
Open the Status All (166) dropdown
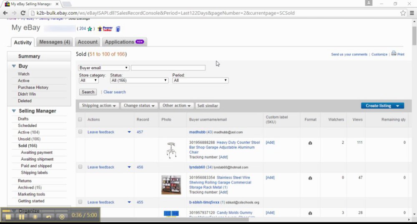139,81
